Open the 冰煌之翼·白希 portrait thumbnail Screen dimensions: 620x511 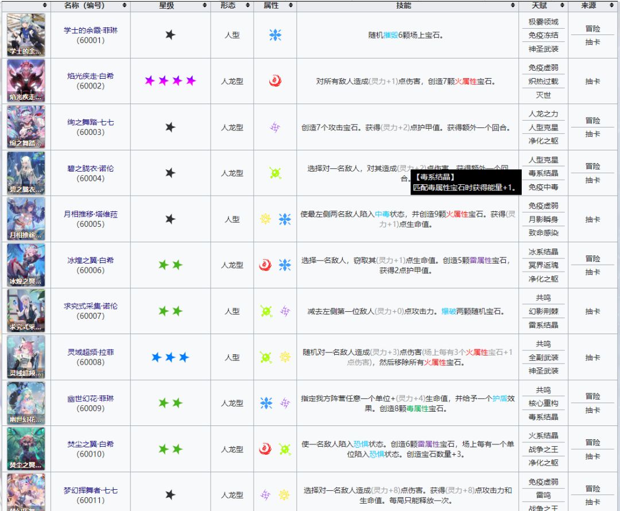26,265
